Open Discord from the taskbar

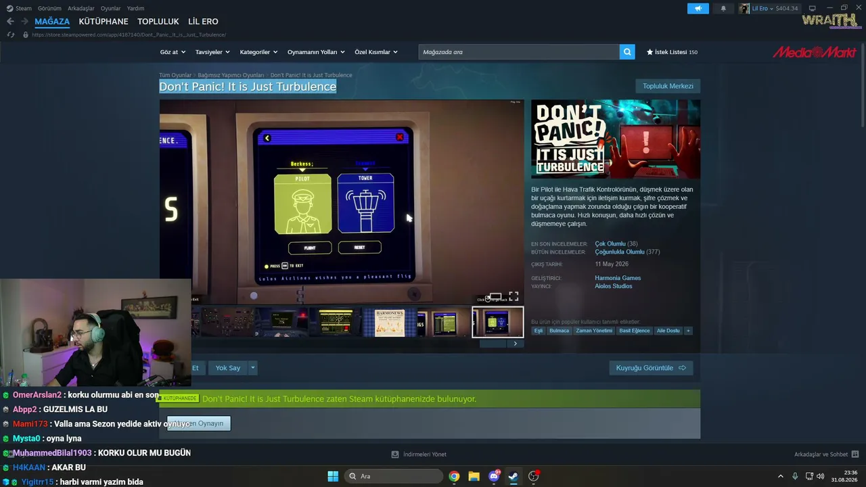(494, 476)
